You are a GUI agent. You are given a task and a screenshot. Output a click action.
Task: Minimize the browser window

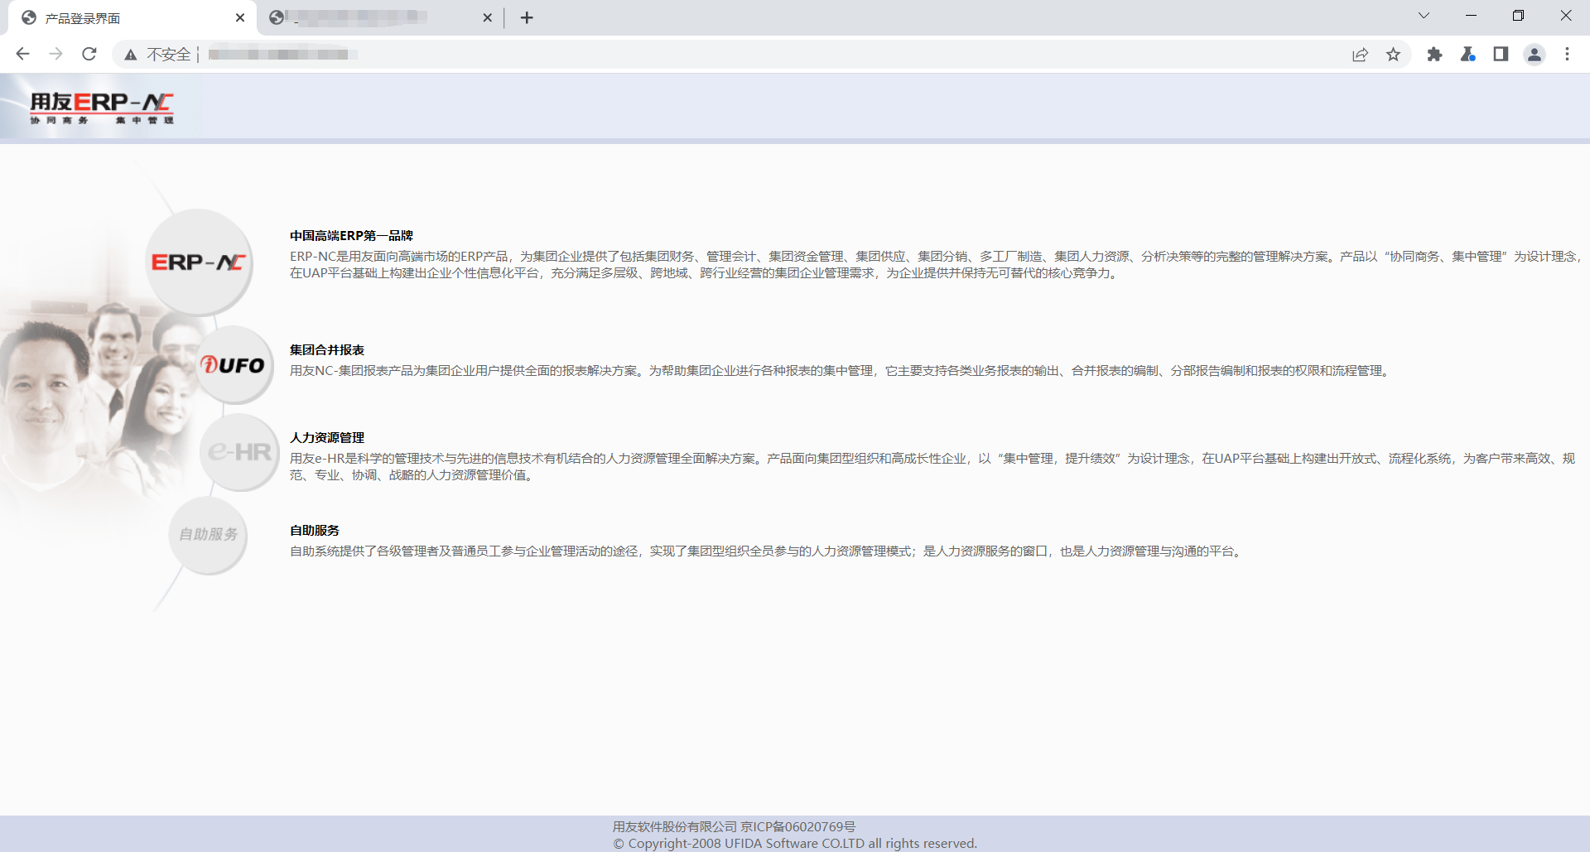click(x=1471, y=16)
